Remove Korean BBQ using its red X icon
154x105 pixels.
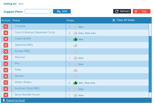point(6,51)
